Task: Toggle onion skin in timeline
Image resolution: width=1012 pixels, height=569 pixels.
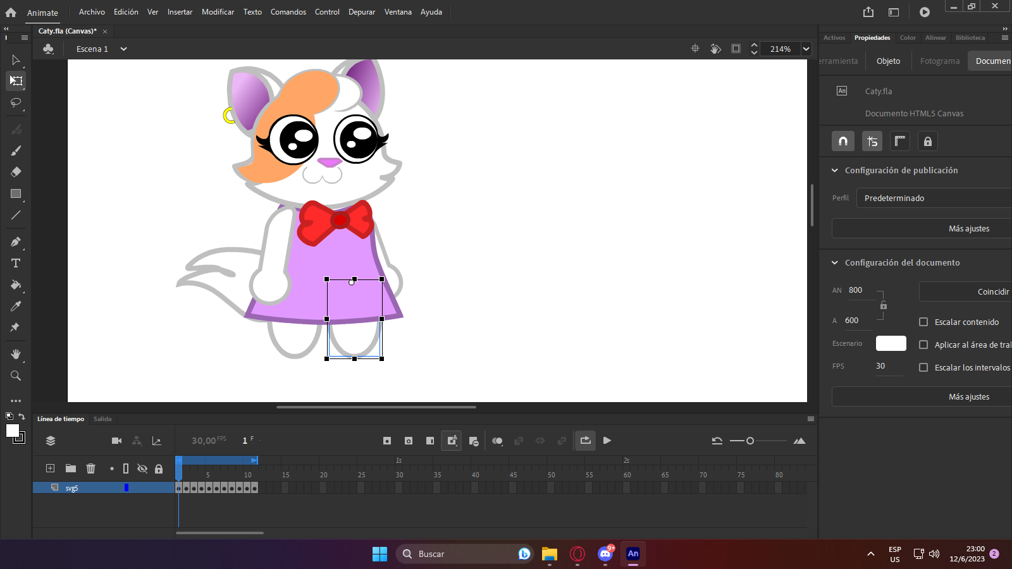Action: tap(497, 441)
